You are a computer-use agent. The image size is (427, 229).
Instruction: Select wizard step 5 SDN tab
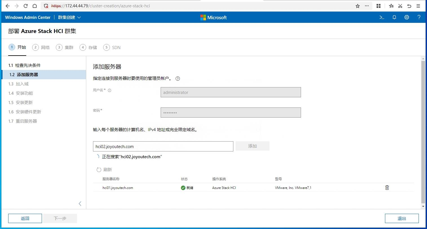(112, 47)
